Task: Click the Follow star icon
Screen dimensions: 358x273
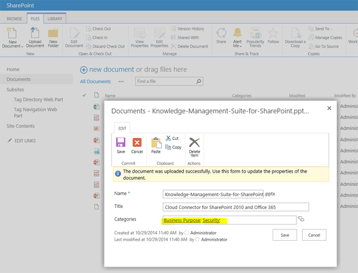Action: [273, 33]
